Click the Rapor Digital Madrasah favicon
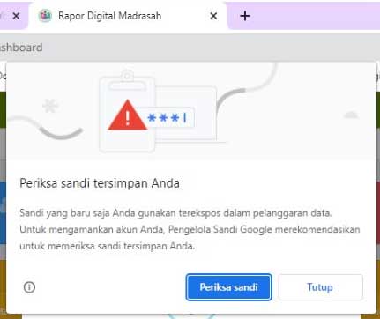Viewport: 380px width, 319px height. pos(45,16)
